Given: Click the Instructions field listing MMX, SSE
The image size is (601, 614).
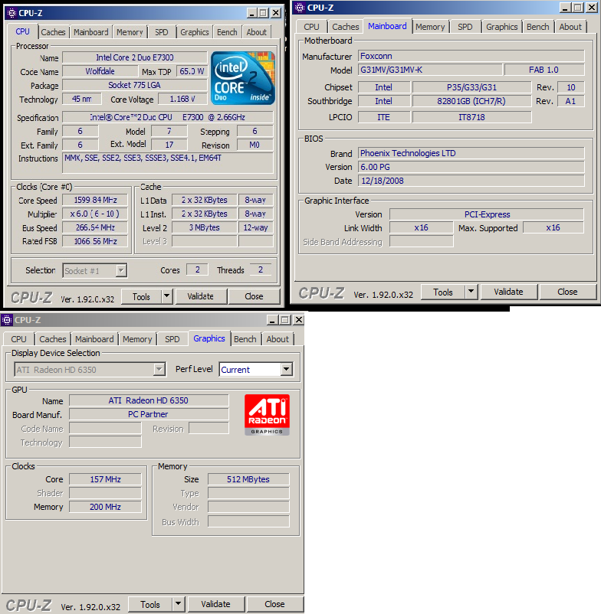Looking at the screenshot, I should coord(168,163).
